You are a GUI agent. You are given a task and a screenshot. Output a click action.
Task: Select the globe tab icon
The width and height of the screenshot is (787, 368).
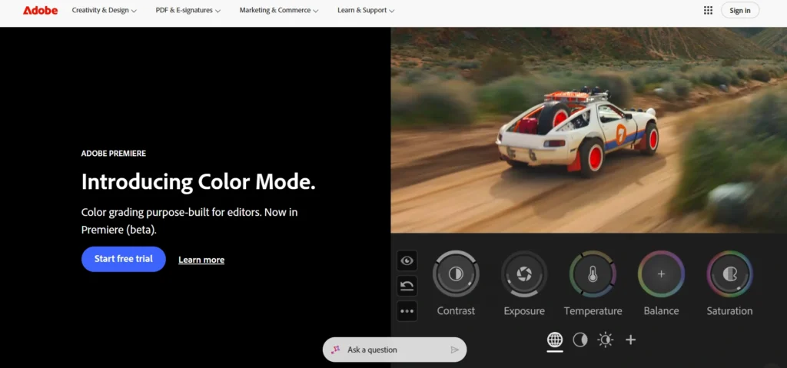555,340
